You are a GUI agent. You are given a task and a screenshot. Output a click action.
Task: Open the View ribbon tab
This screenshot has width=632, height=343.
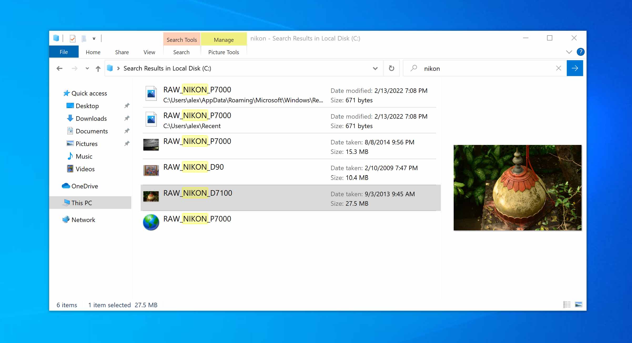tap(149, 52)
